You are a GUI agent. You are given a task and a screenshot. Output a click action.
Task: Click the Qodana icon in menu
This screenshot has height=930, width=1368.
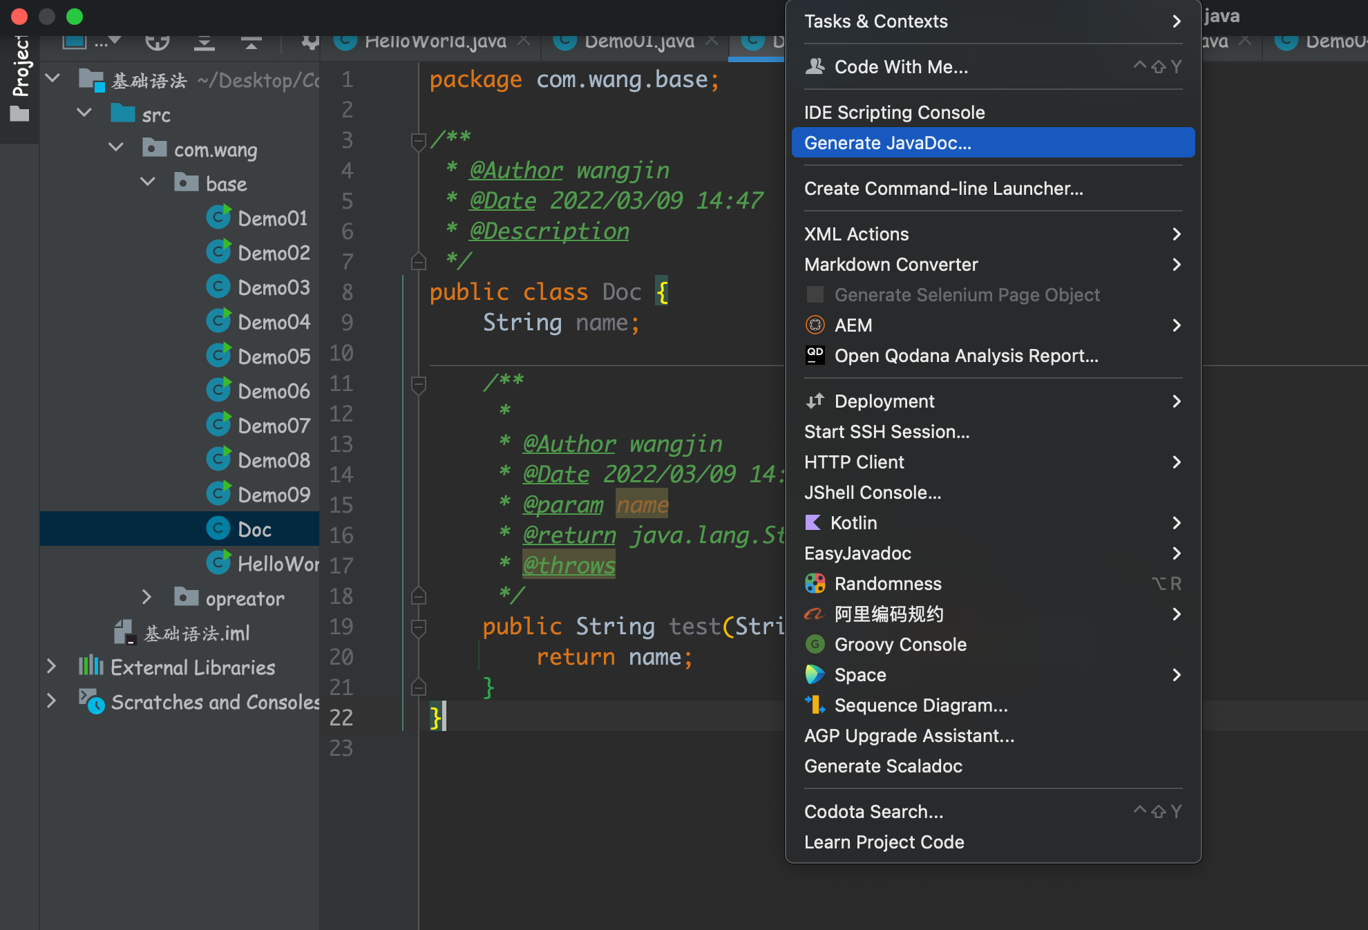(x=815, y=356)
